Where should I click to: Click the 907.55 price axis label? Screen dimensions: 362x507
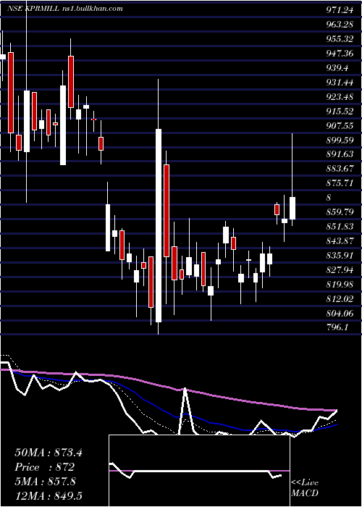[340, 125]
